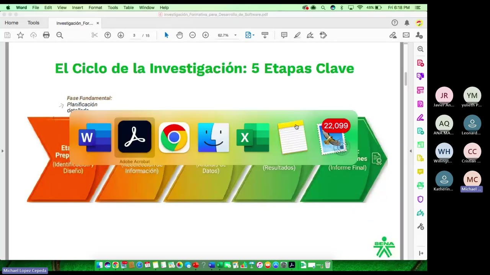Switch to Notes in app switcher
This screenshot has height=275, width=490.
[x=293, y=137]
